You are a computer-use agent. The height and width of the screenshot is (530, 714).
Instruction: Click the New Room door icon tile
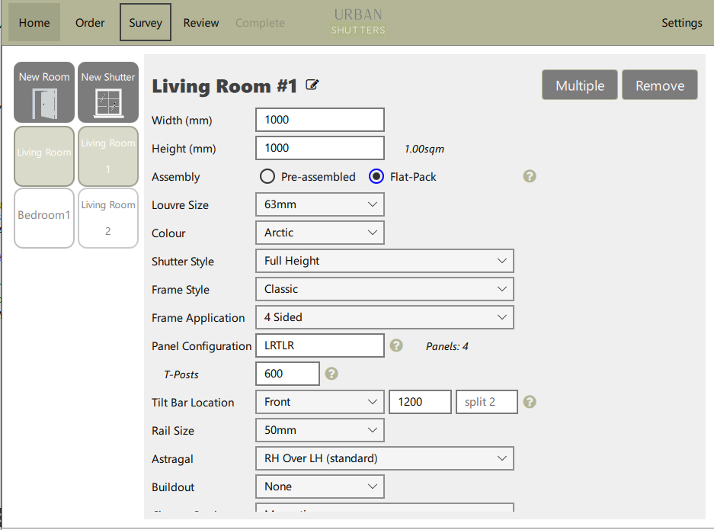(x=44, y=92)
